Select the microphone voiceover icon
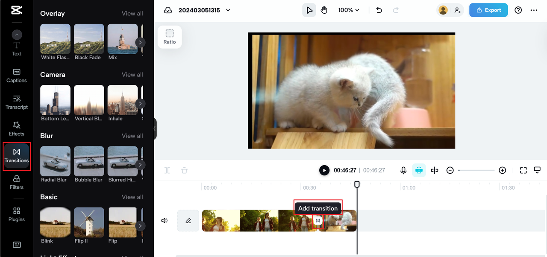Screen dimensions: 547x257 click(403, 170)
